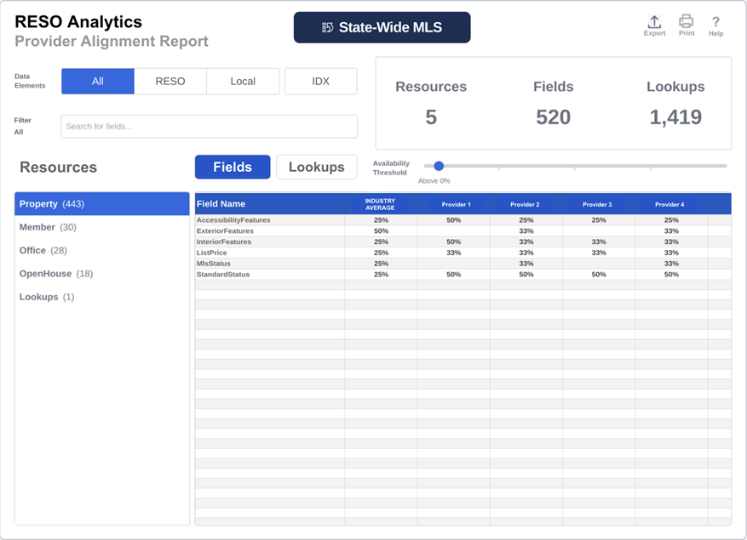This screenshot has height=540, width=747.
Task: Select the Property (443) resource
Action: [x=102, y=204]
